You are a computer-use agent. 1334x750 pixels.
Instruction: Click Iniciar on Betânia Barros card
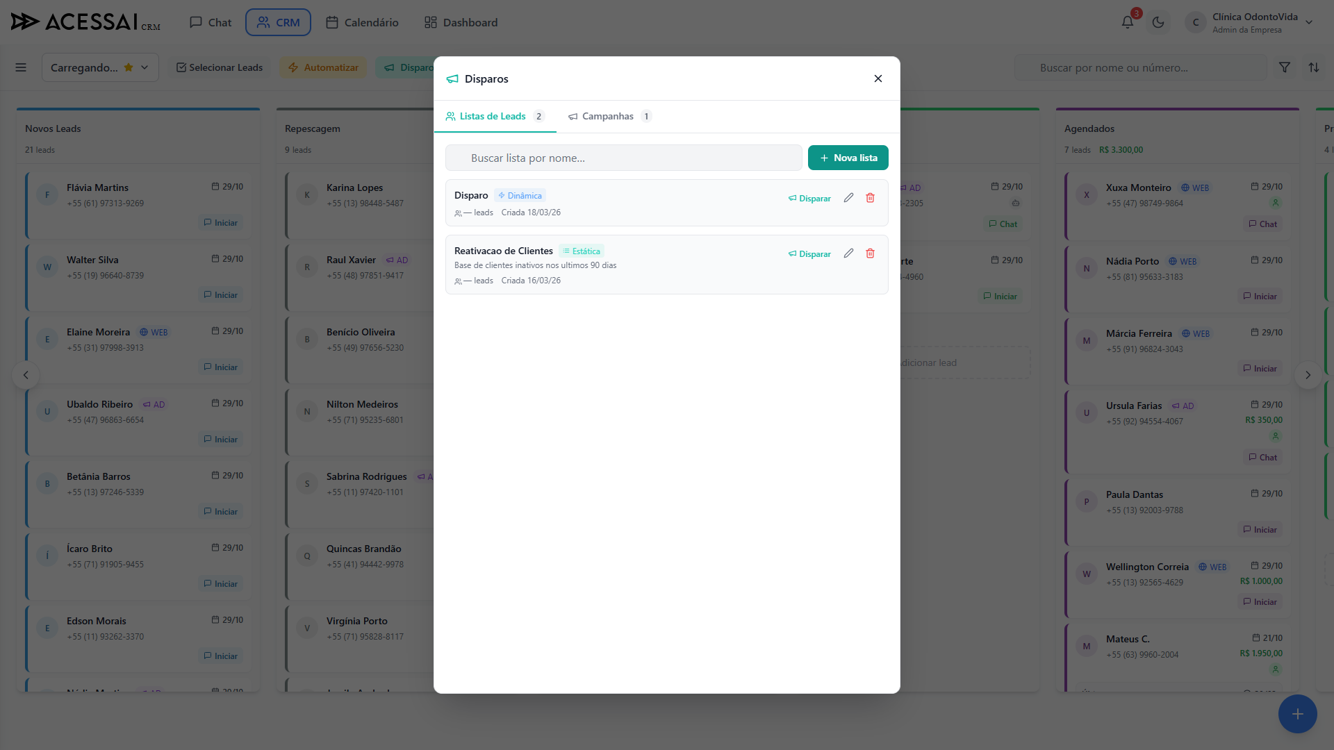click(x=220, y=512)
